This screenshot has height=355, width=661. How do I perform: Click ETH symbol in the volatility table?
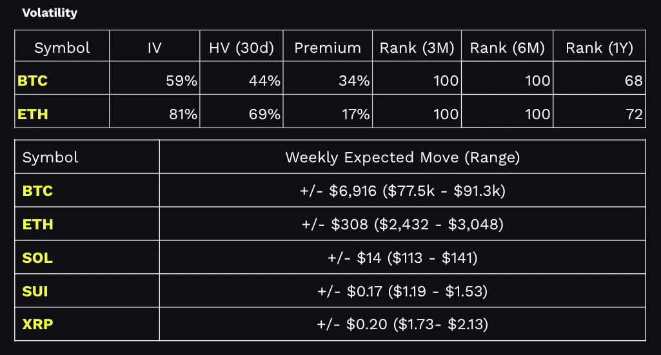(x=33, y=115)
